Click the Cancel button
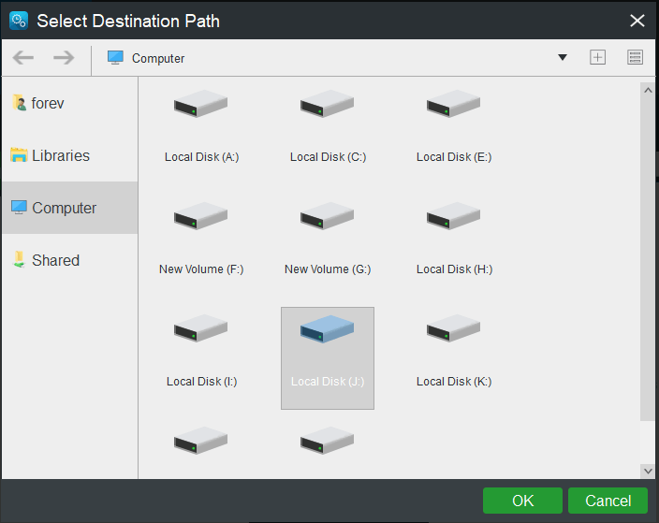The image size is (659, 523). (608, 501)
